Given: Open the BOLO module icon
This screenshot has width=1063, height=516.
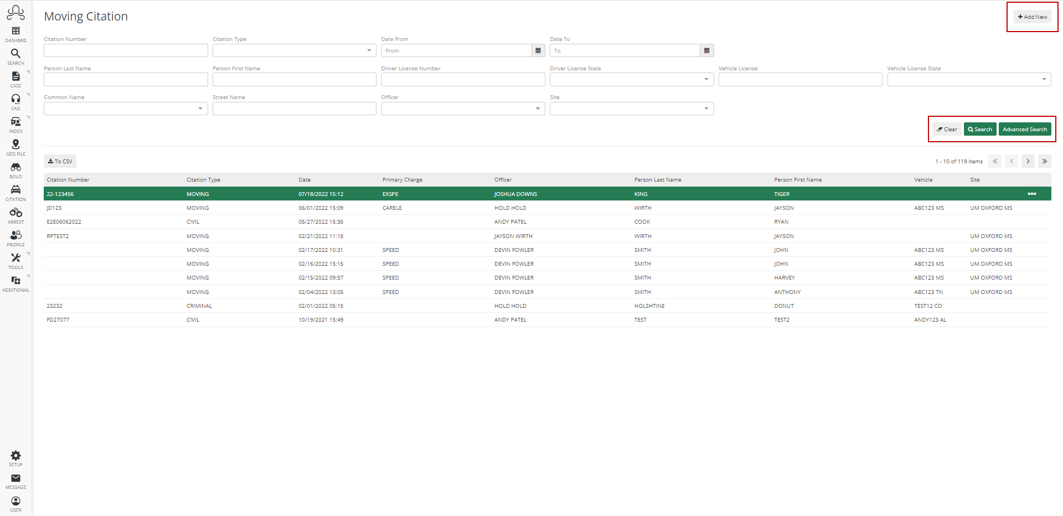Looking at the screenshot, I should tap(15, 168).
